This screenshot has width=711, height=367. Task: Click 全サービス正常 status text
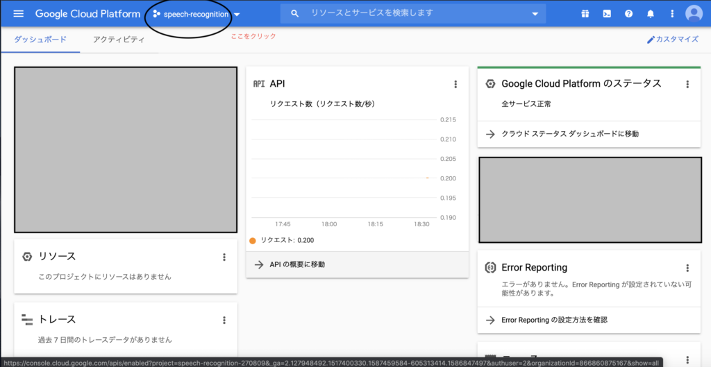526,104
